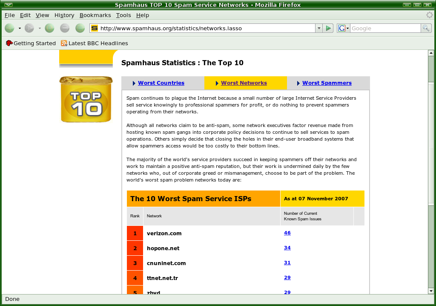Click the green Go arrow button
The width and height of the screenshot is (436, 306).
click(328, 28)
